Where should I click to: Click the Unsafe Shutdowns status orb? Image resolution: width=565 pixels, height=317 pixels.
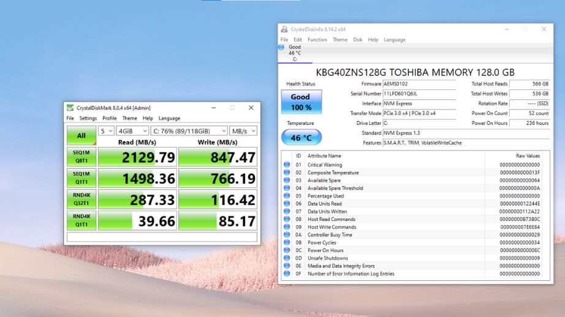click(x=287, y=258)
